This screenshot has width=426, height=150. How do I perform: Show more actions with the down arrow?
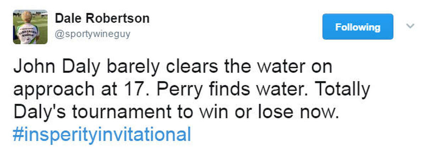point(410,26)
